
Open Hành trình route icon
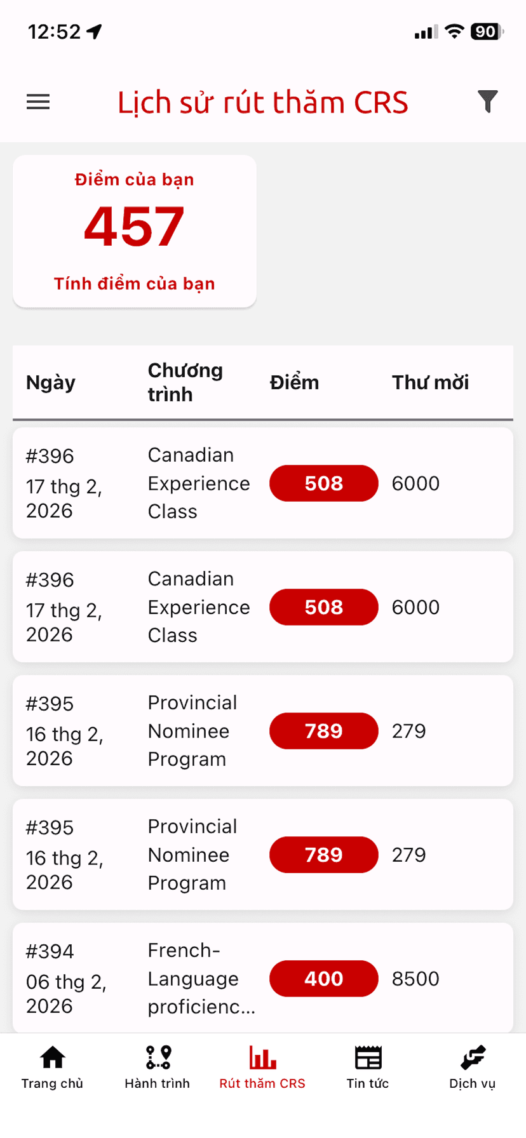pos(158,1057)
